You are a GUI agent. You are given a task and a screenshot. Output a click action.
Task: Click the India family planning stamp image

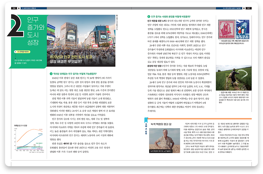(227, 29)
